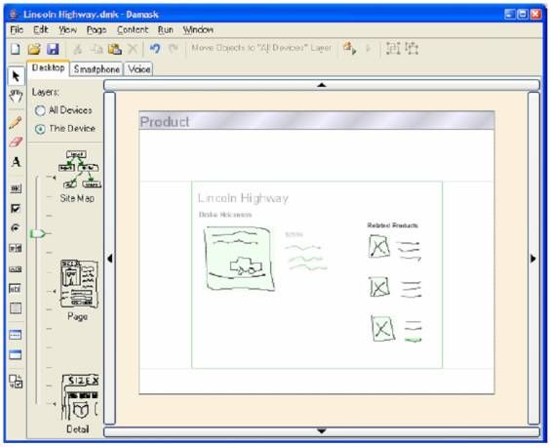551x447 pixels.
Task: Undo the last action with the blue arrow
Action: coord(155,48)
